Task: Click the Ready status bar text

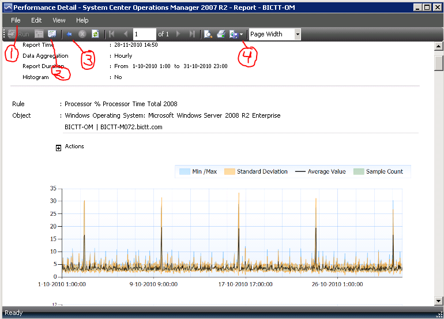Action: click(14, 313)
